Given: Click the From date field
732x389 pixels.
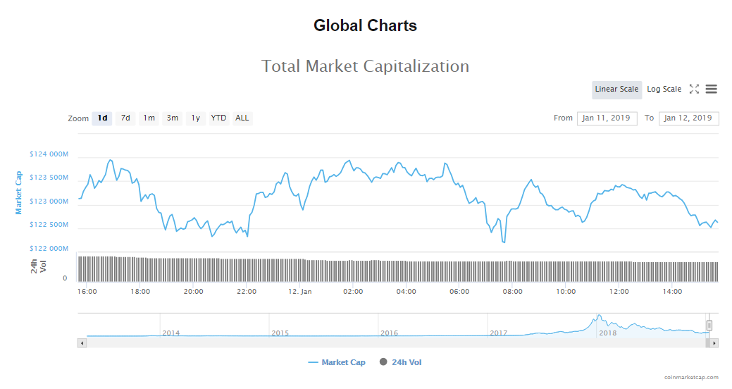Looking at the screenshot, I should 607,118.
